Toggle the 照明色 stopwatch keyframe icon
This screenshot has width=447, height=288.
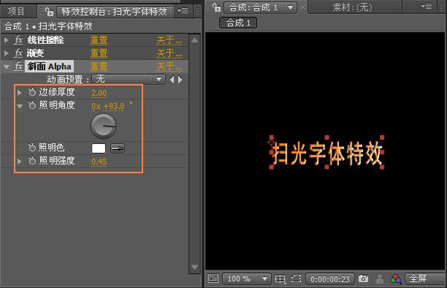pos(32,147)
